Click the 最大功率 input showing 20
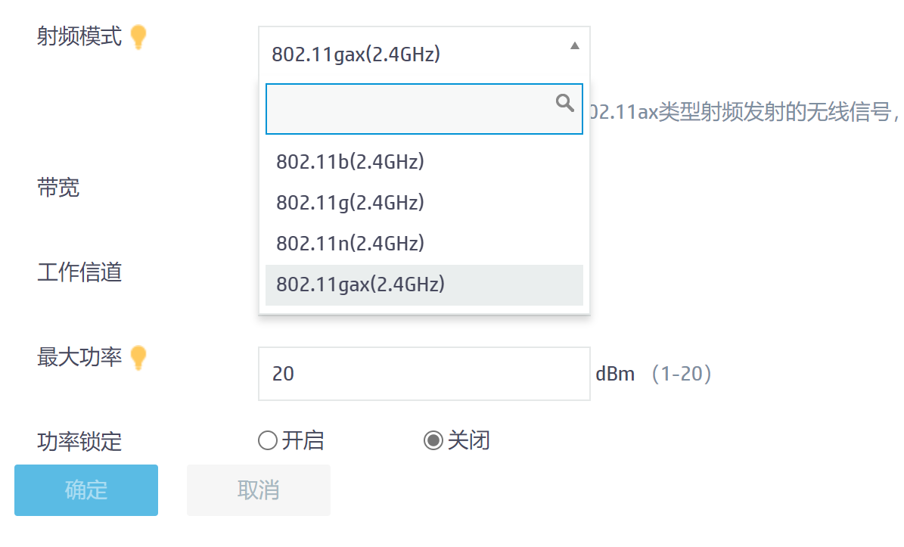Viewport: 904px width, 547px height. pyautogui.click(x=424, y=374)
